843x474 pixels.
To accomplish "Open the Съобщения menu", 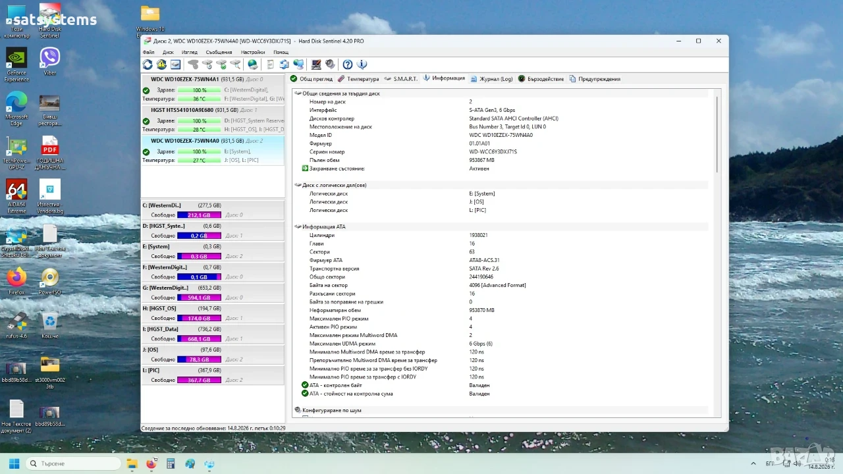I will click(219, 52).
